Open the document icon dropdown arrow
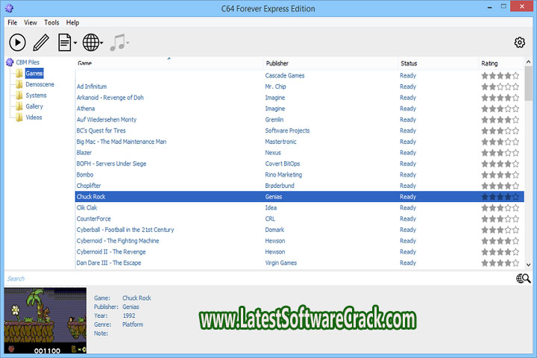This screenshot has height=358, width=537. [75, 43]
